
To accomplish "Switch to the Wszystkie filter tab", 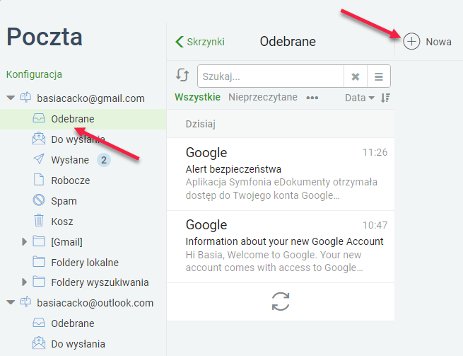I will pos(197,97).
